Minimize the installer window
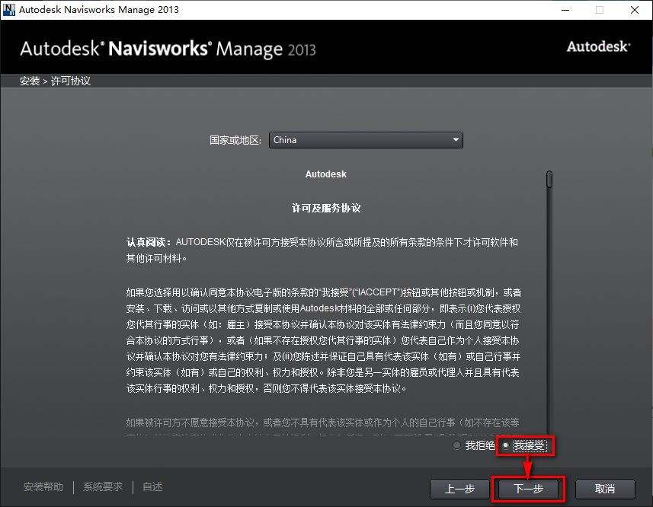 coord(565,10)
